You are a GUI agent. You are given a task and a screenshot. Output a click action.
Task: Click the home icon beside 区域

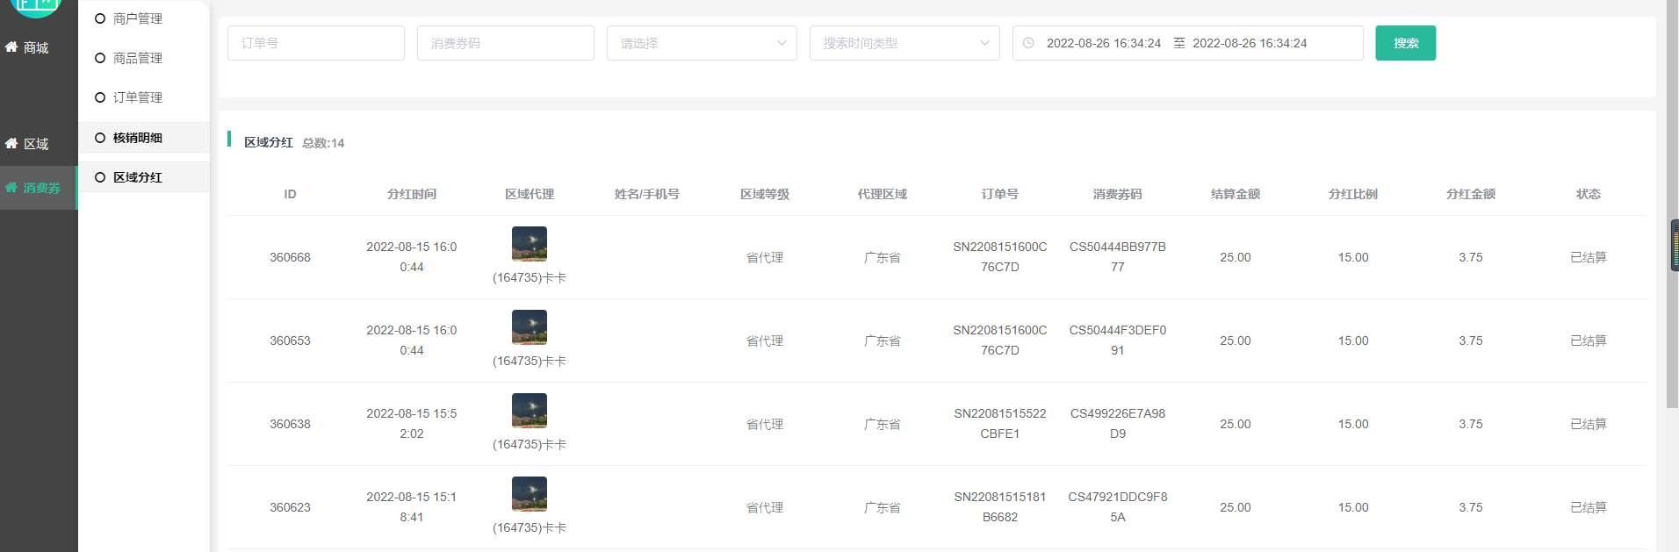pyautogui.click(x=11, y=144)
